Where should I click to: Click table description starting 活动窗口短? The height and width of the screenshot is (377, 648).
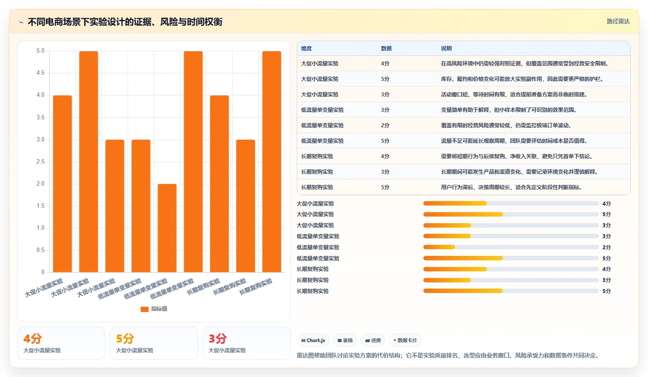pyautogui.click(x=515, y=95)
